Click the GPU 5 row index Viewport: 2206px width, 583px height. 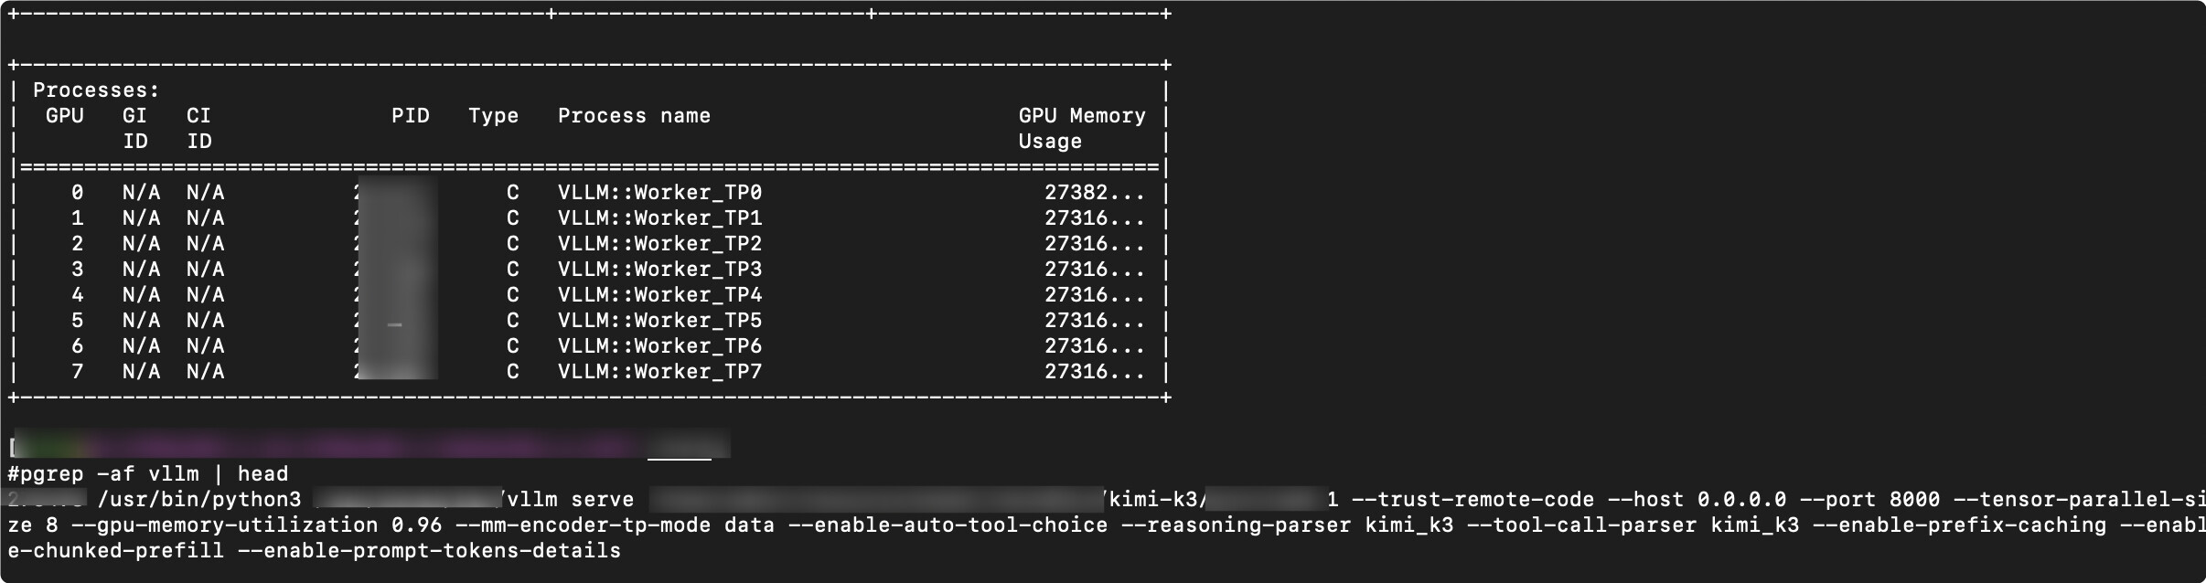click(x=78, y=321)
